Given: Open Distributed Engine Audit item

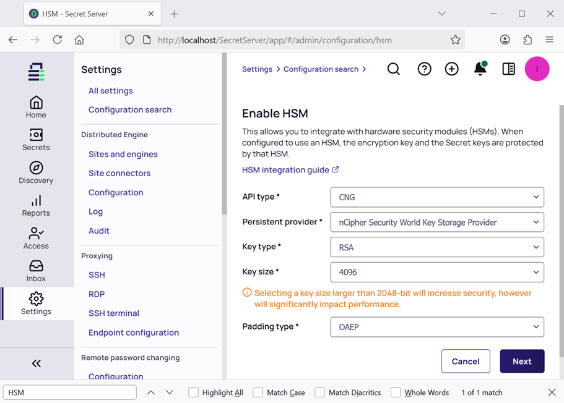Looking at the screenshot, I should coord(99,231).
